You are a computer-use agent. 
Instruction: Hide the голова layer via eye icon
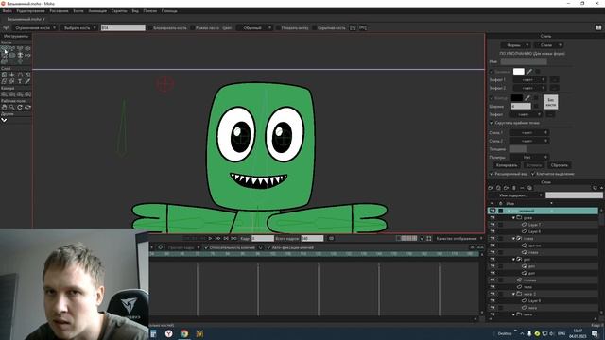[493, 280]
